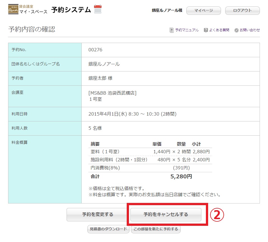
Task: Follow the お問い合わせ text link
Action: (250, 30)
